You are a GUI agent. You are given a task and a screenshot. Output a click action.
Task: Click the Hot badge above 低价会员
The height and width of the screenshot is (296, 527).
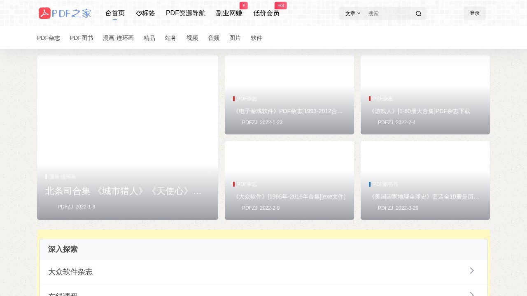pos(281,5)
